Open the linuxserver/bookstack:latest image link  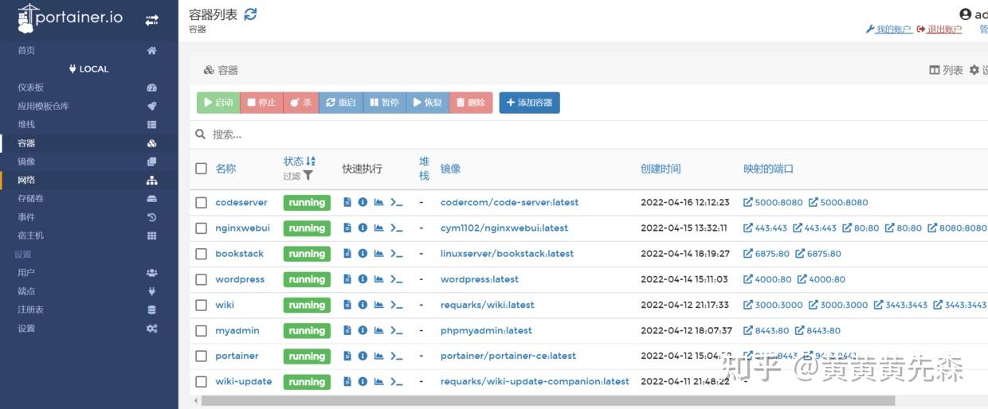(507, 254)
